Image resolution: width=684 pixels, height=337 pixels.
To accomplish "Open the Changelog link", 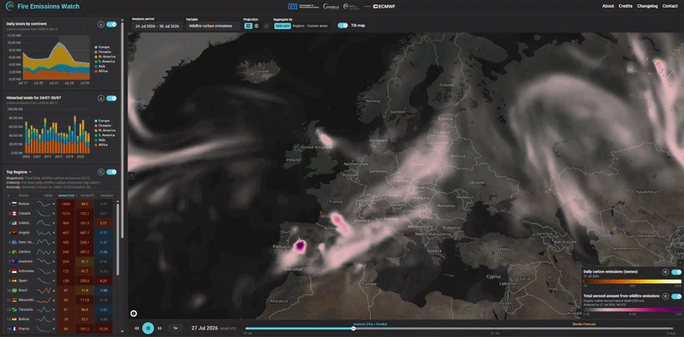I will click(647, 6).
